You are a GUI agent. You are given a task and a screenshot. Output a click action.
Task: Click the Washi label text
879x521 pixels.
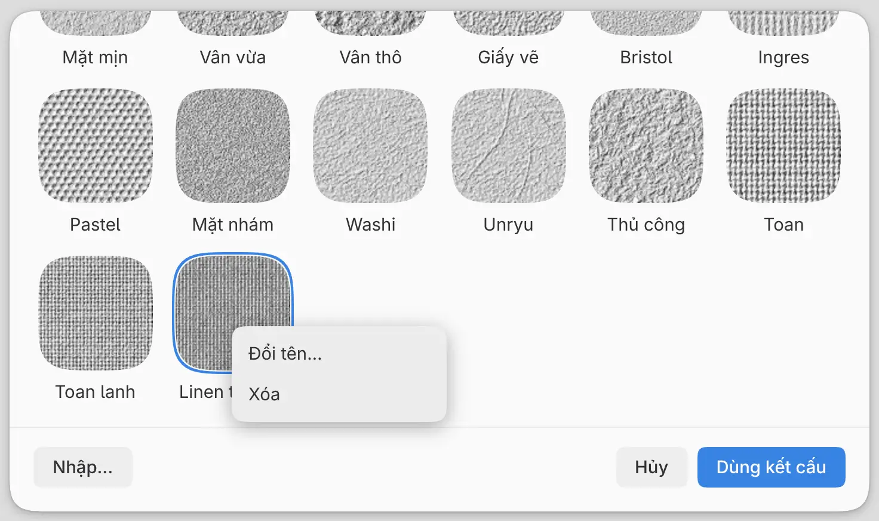(x=371, y=225)
